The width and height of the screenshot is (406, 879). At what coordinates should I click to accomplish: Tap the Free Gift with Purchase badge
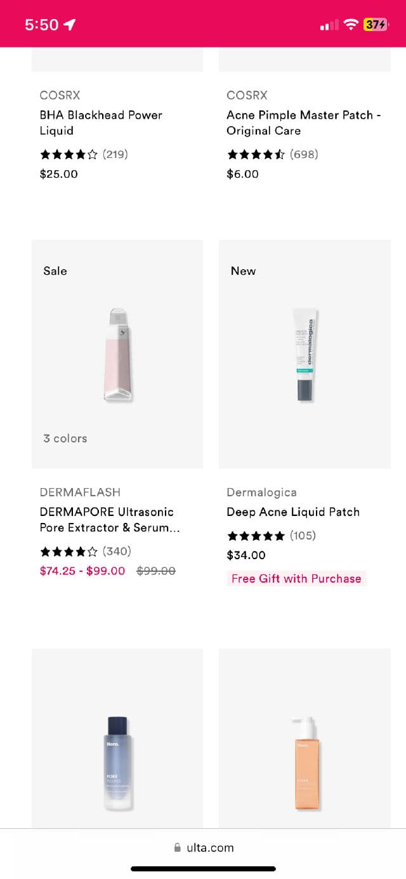click(x=296, y=578)
